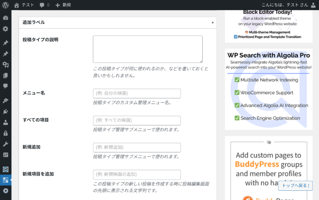Open the WordPress logo menu
This screenshot has width=319, height=200.
click(6, 5)
